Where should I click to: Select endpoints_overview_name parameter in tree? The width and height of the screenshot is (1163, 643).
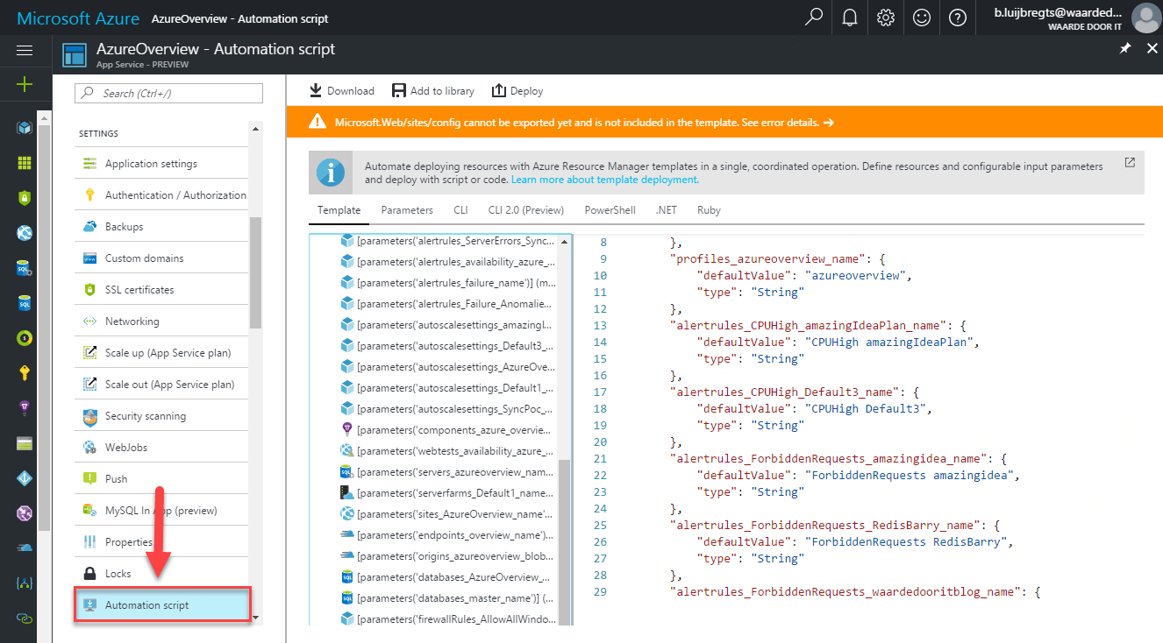tap(447, 534)
